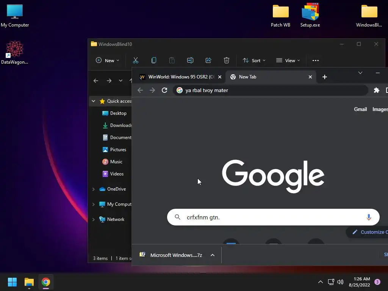Expand the Network tree node
The image size is (388, 291).
(x=93, y=219)
